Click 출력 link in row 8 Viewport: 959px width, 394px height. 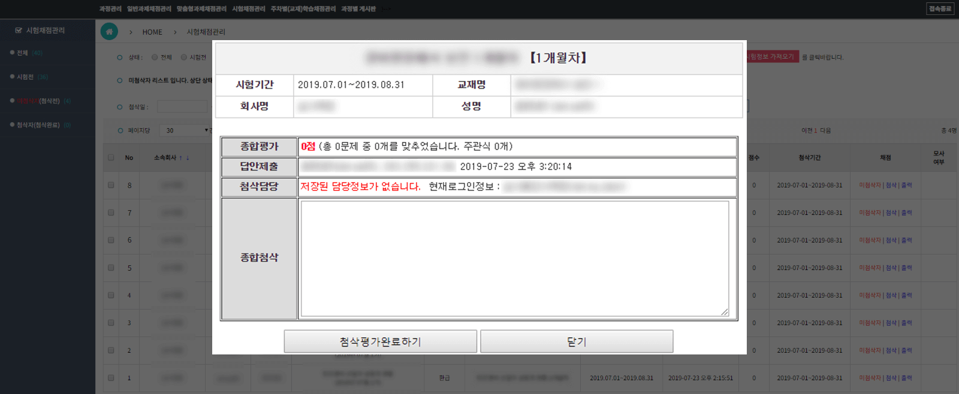pyautogui.click(x=906, y=186)
